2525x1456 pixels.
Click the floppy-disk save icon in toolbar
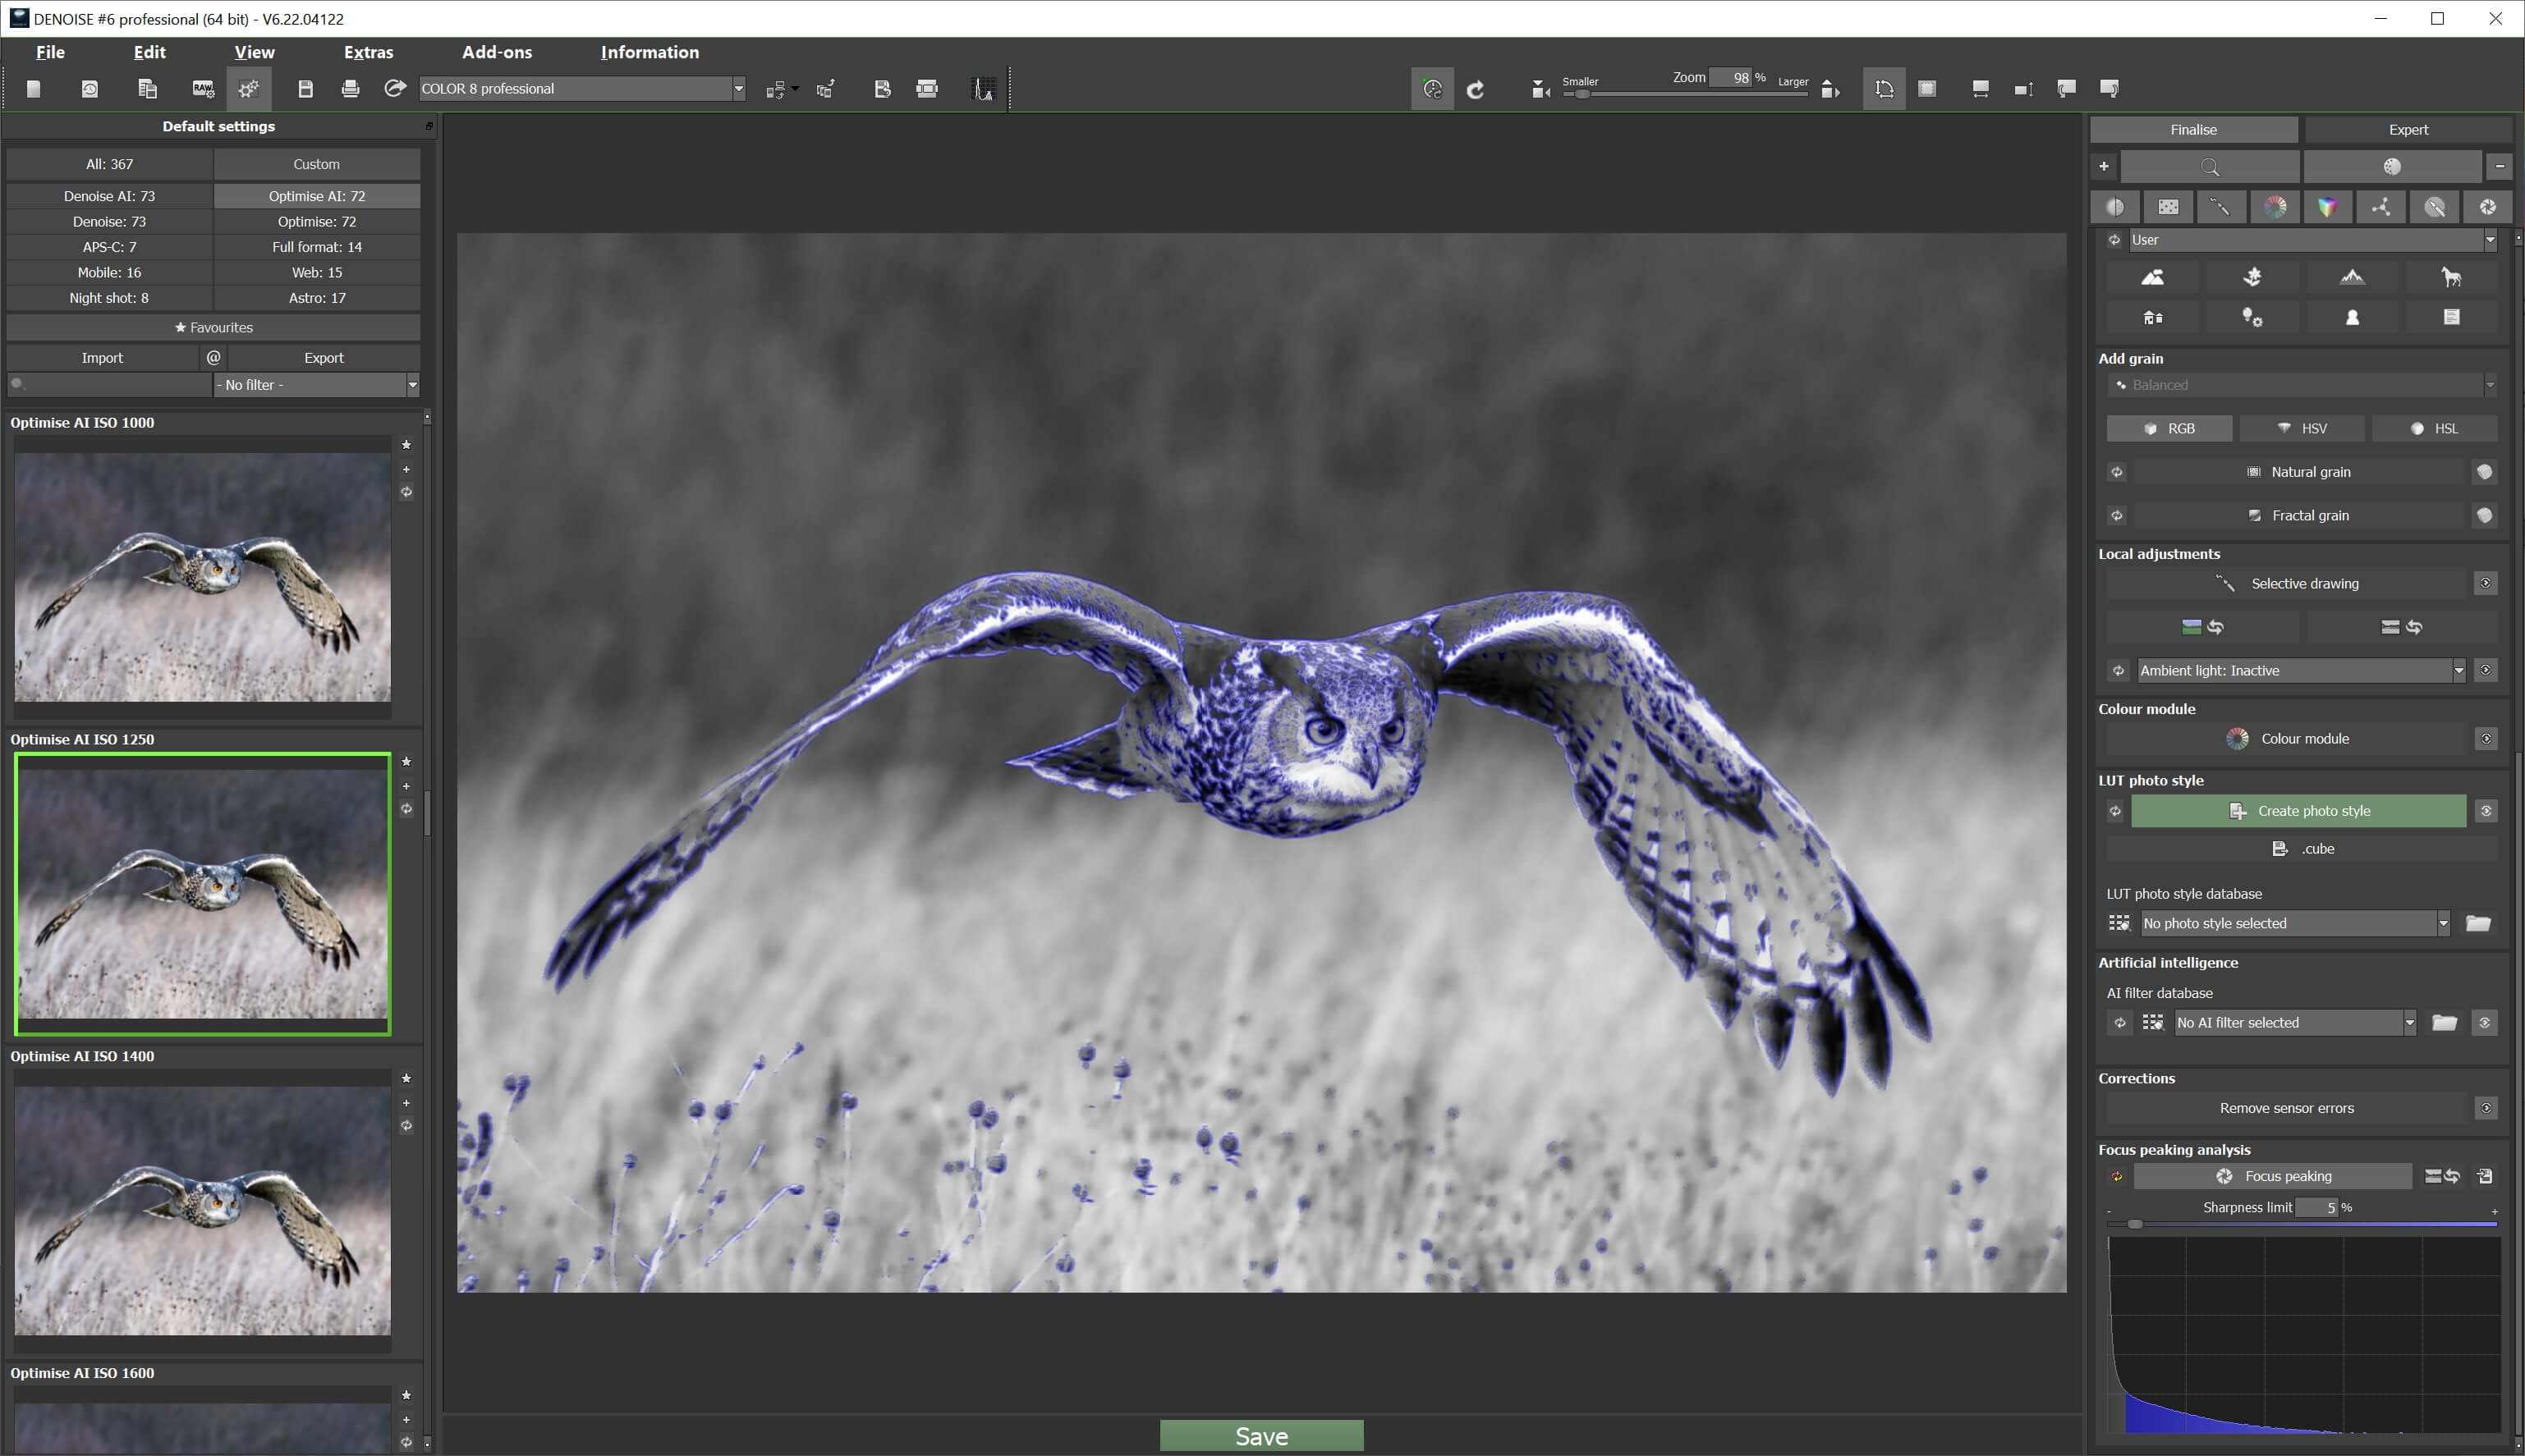[306, 89]
